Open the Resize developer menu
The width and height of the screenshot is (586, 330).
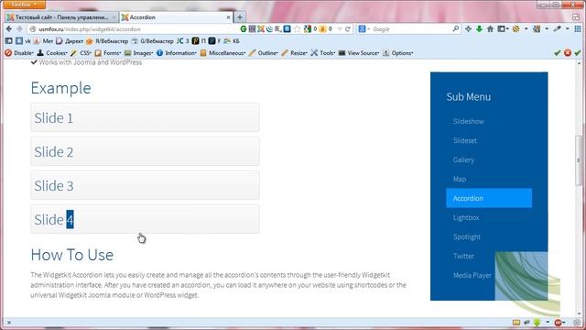click(295, 53)
